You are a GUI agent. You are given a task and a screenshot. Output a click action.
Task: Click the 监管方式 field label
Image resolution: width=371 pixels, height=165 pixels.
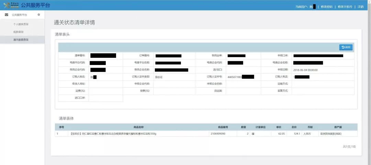pyautogui.click(x=283, y=91)
